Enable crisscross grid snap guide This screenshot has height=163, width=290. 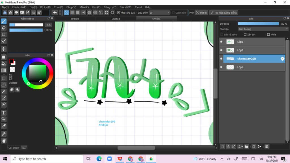pos(78,12)
